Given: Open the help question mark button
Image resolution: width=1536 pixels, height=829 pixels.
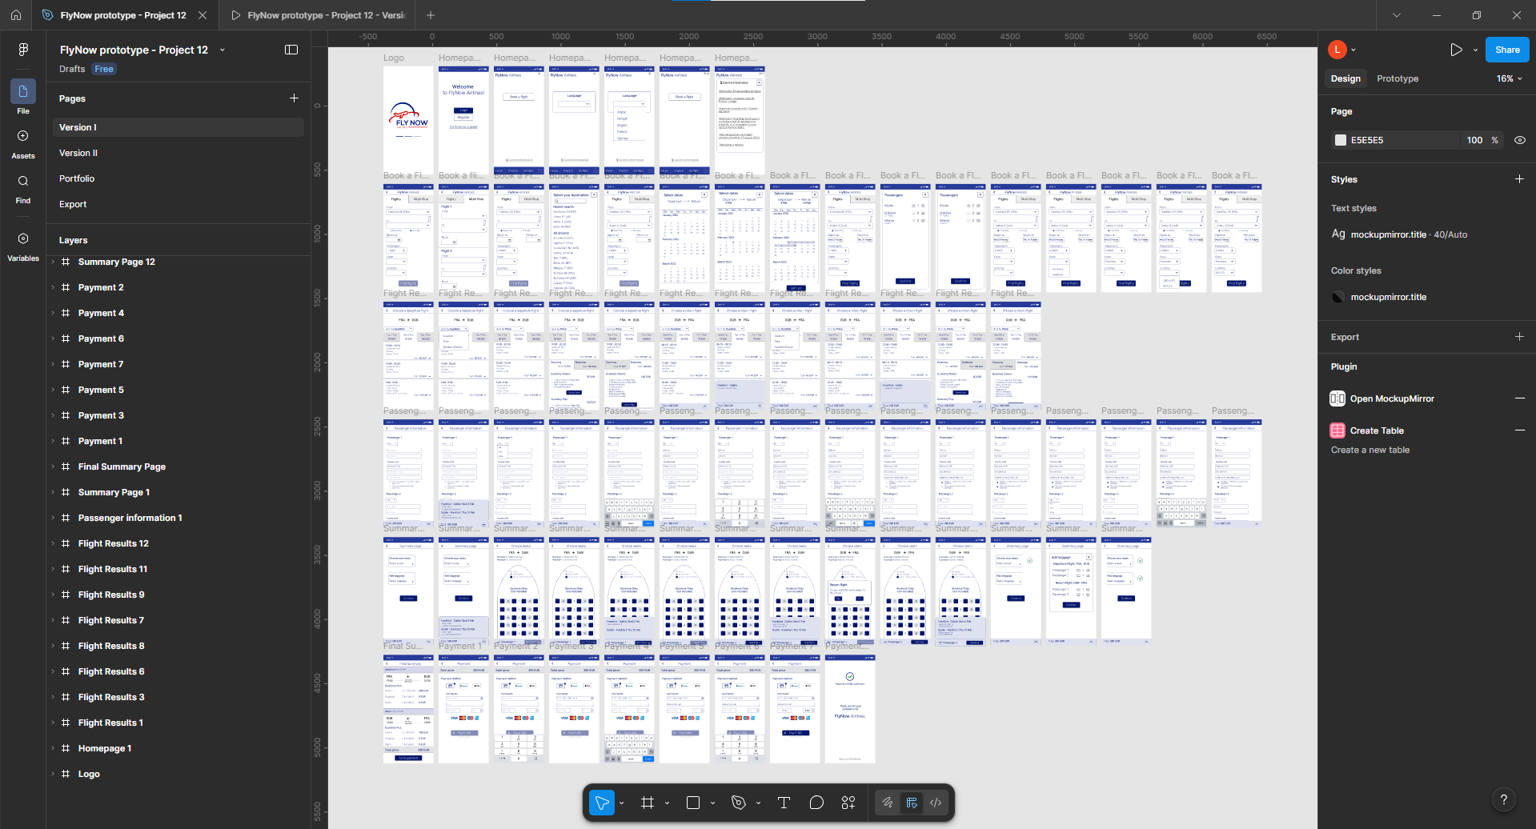Looking at the screenshot, I should (1504, 799).
